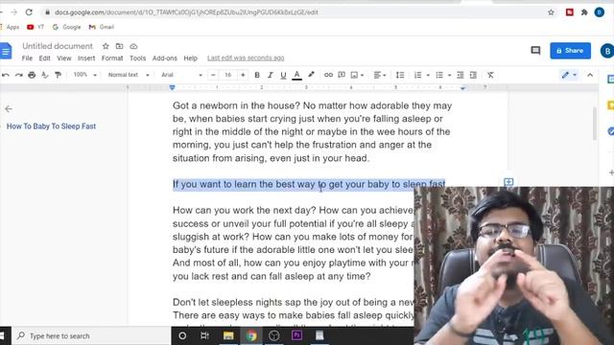This screenshot has height=345, width=614.
Task: Open the 'Last edit was seconds ago' link
Action: pyautogui.click(x=246, y=57)
